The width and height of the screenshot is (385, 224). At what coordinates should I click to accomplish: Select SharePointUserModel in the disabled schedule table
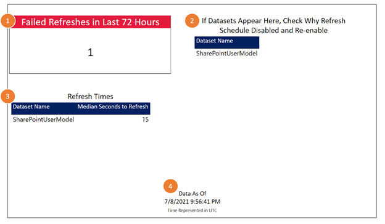(x=226, y=54)
